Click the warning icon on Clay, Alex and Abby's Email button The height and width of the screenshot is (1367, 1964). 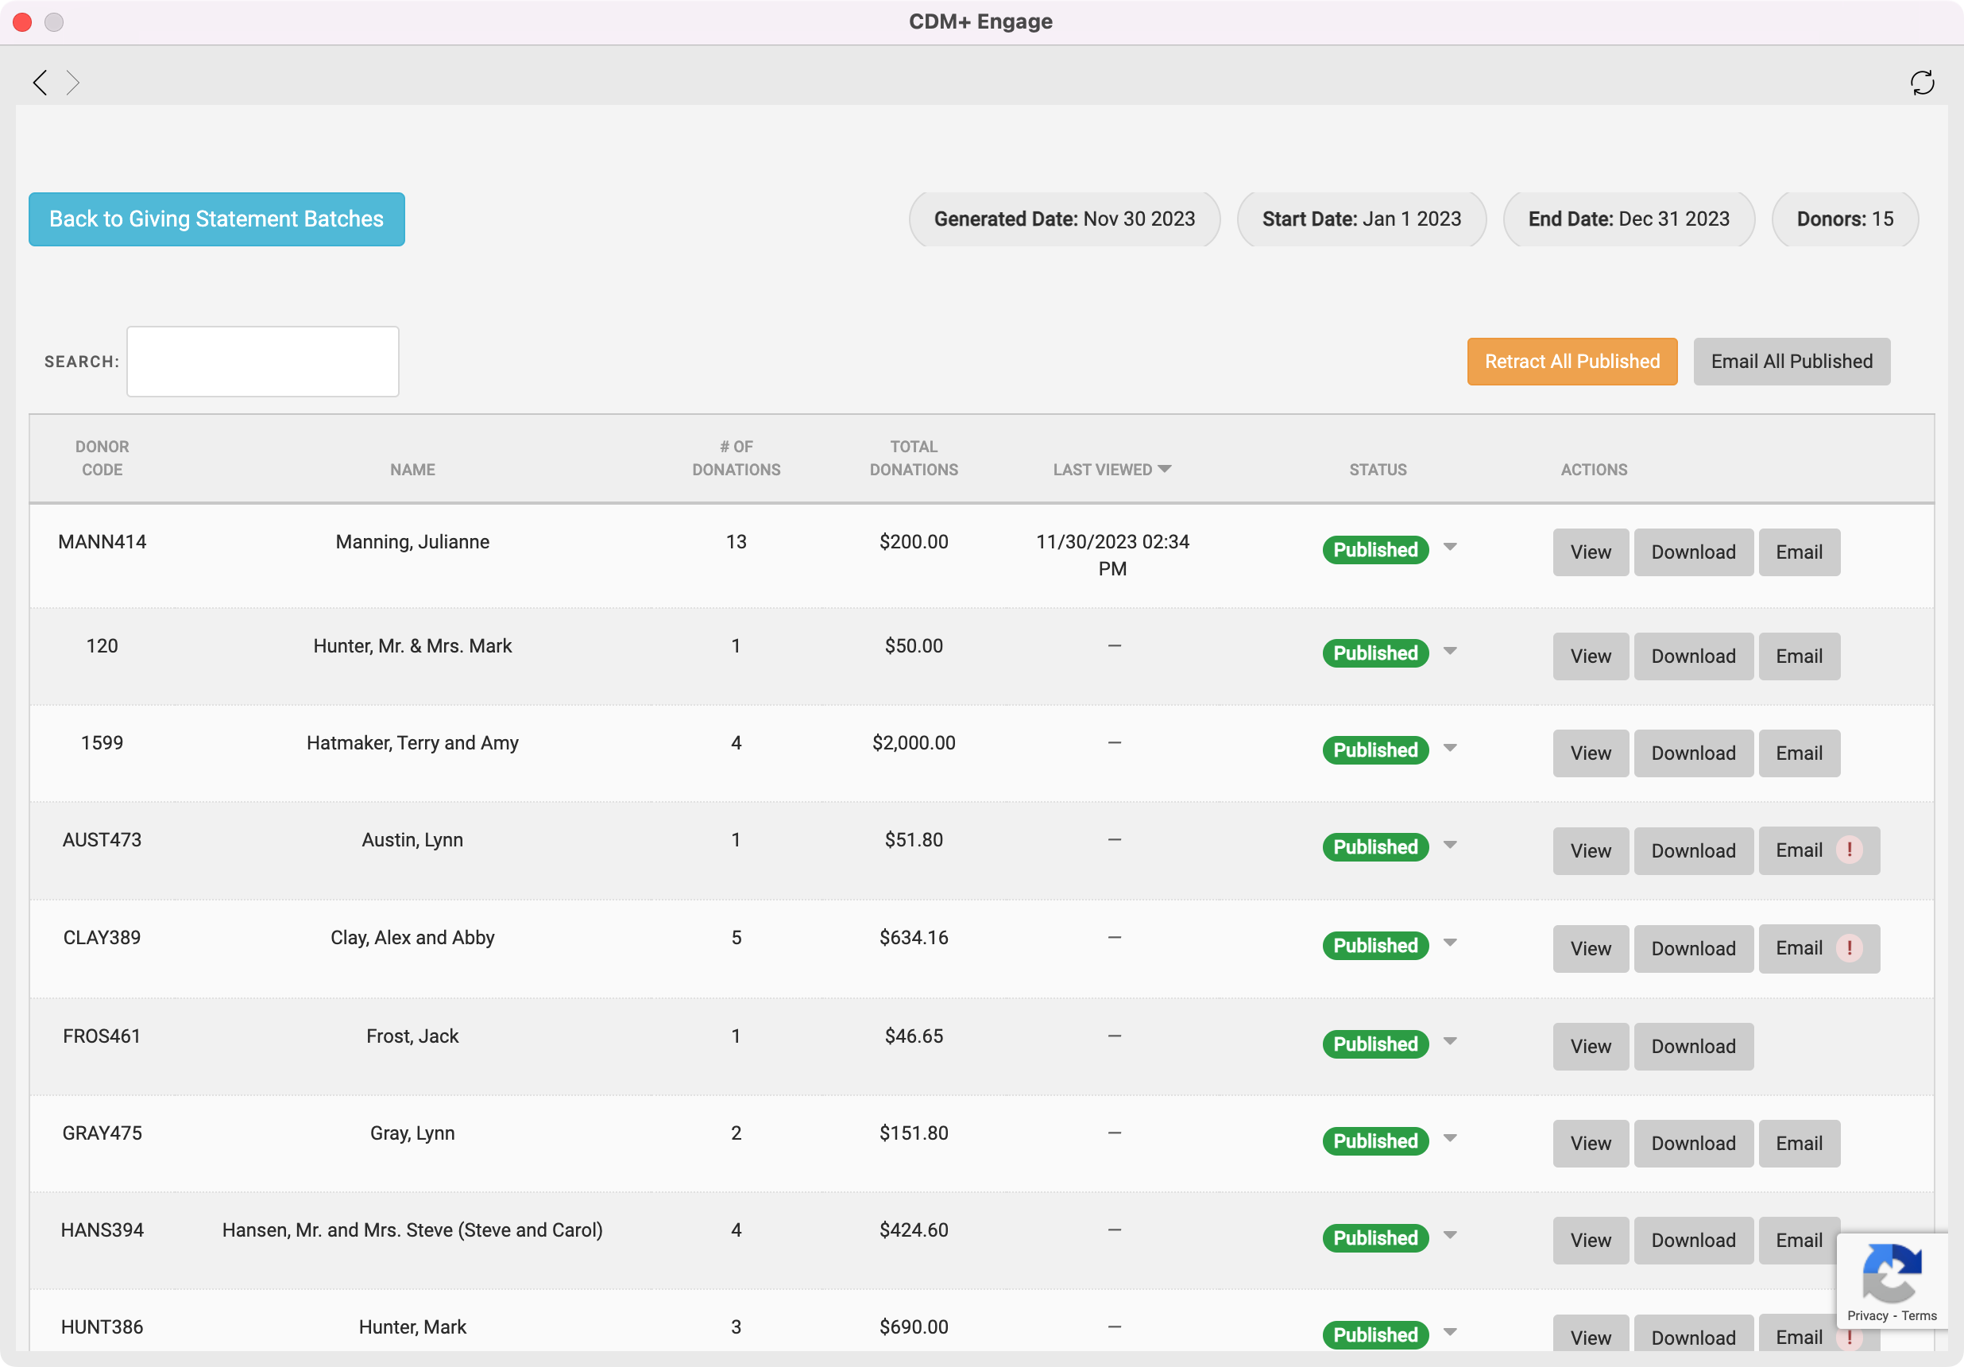(x=1849, y=947)
